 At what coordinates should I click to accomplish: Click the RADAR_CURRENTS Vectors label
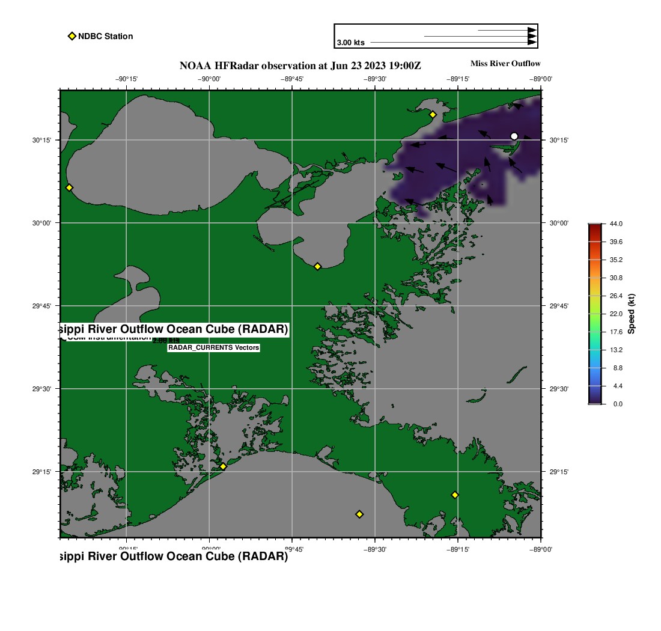(x=213, y=347)
